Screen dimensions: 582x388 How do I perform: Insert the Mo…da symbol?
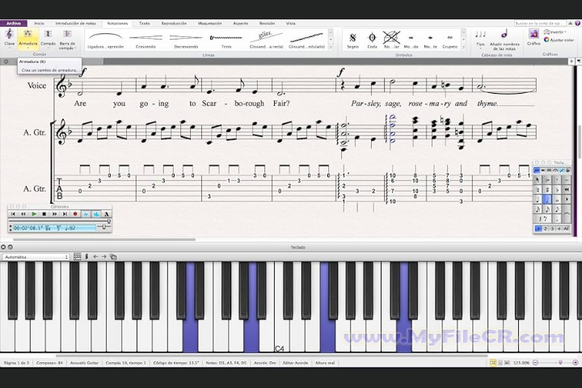(411, 40)
